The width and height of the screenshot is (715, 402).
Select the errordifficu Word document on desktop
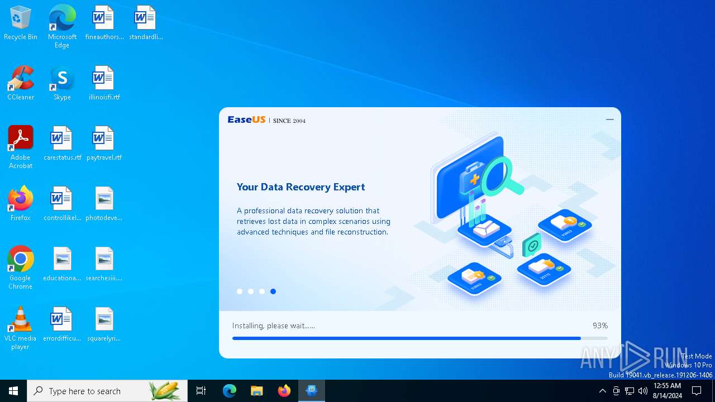[62, 324]
